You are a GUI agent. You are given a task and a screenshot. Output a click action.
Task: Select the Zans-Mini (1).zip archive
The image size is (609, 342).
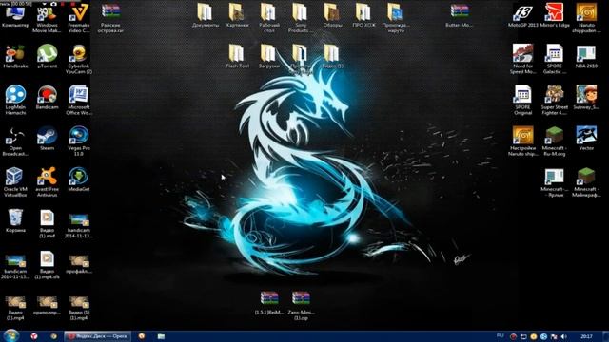pyautogui.click(x=301, y=306)
